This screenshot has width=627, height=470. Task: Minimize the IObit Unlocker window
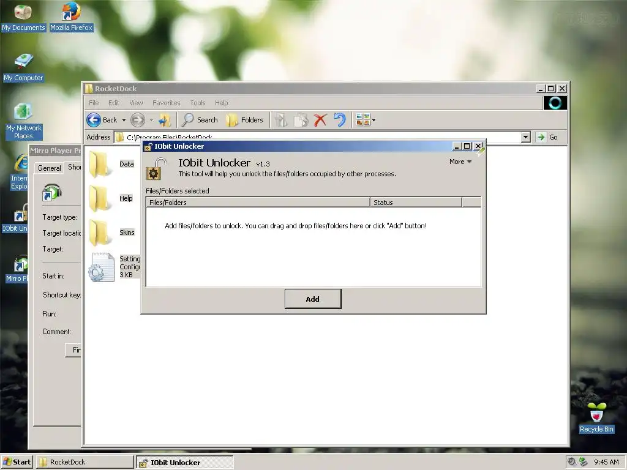pyautogui.click(x=457, y=146)
